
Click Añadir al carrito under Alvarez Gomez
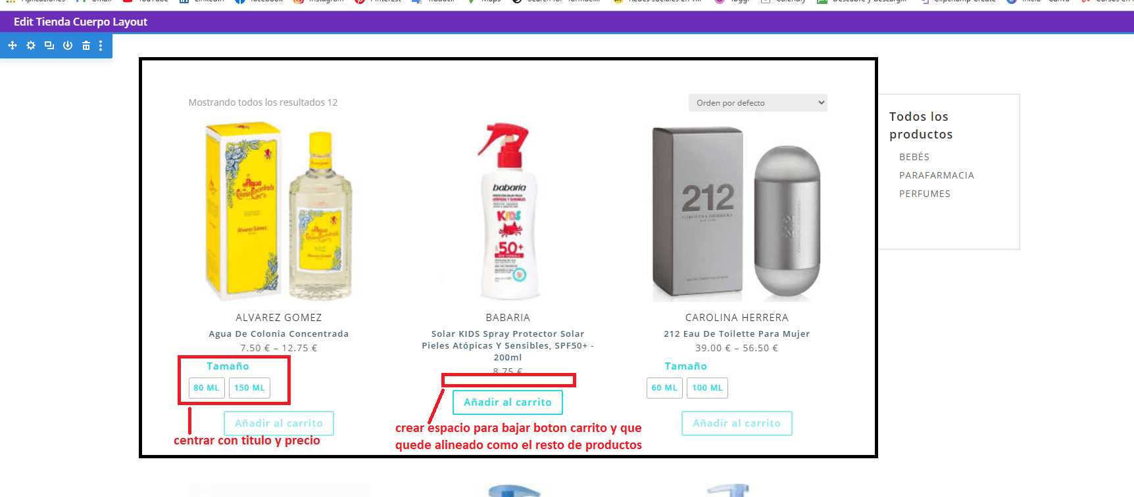pos(279,423)
